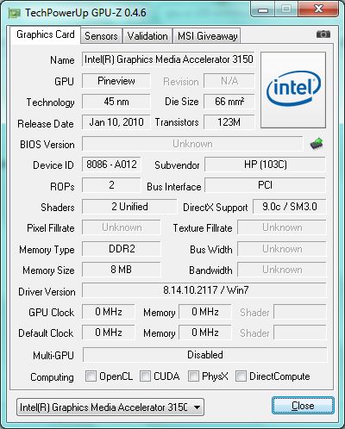This screenshot has height=429, width=345.
Task: Click the Subvendor field HP (103C)
Action: point(265,165)
